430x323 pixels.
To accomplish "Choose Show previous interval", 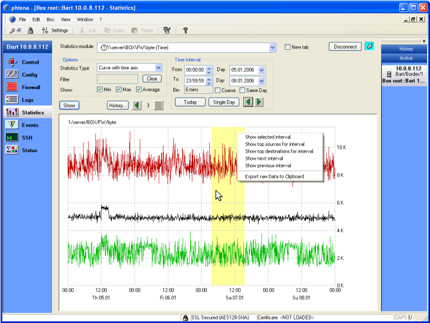I will click(x=280, y=166).
